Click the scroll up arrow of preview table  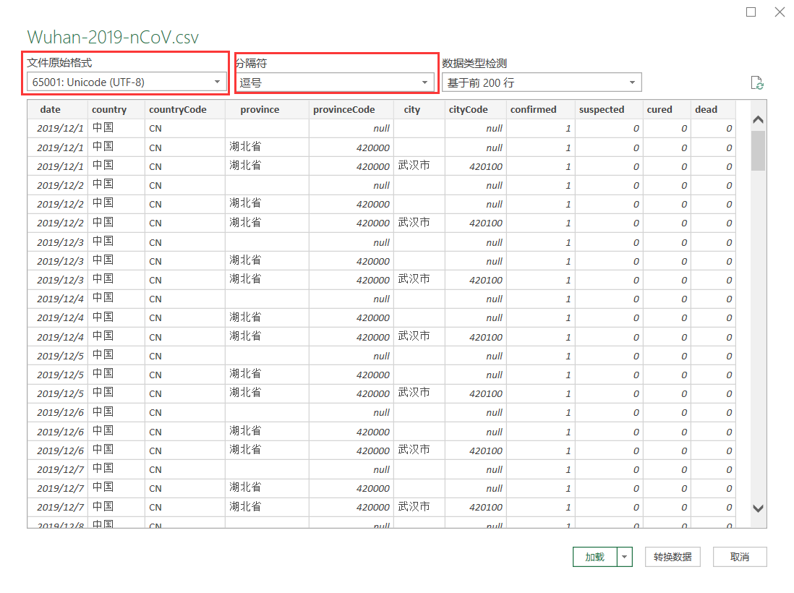(x=758, y=120)
